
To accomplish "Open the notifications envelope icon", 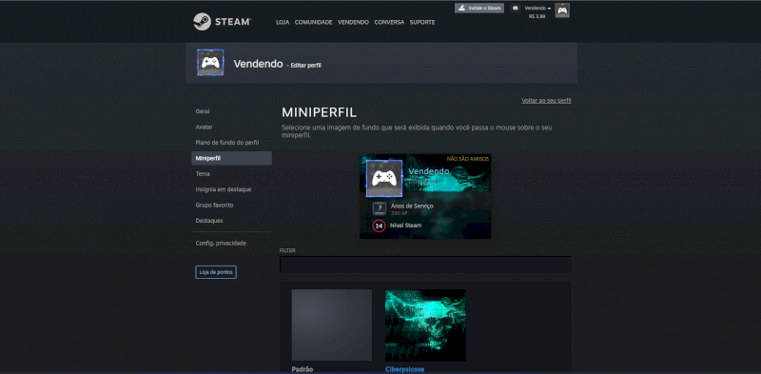I will 515,9.
